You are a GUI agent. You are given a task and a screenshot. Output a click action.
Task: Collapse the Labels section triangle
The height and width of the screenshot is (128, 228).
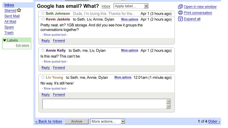pos(5,40)
